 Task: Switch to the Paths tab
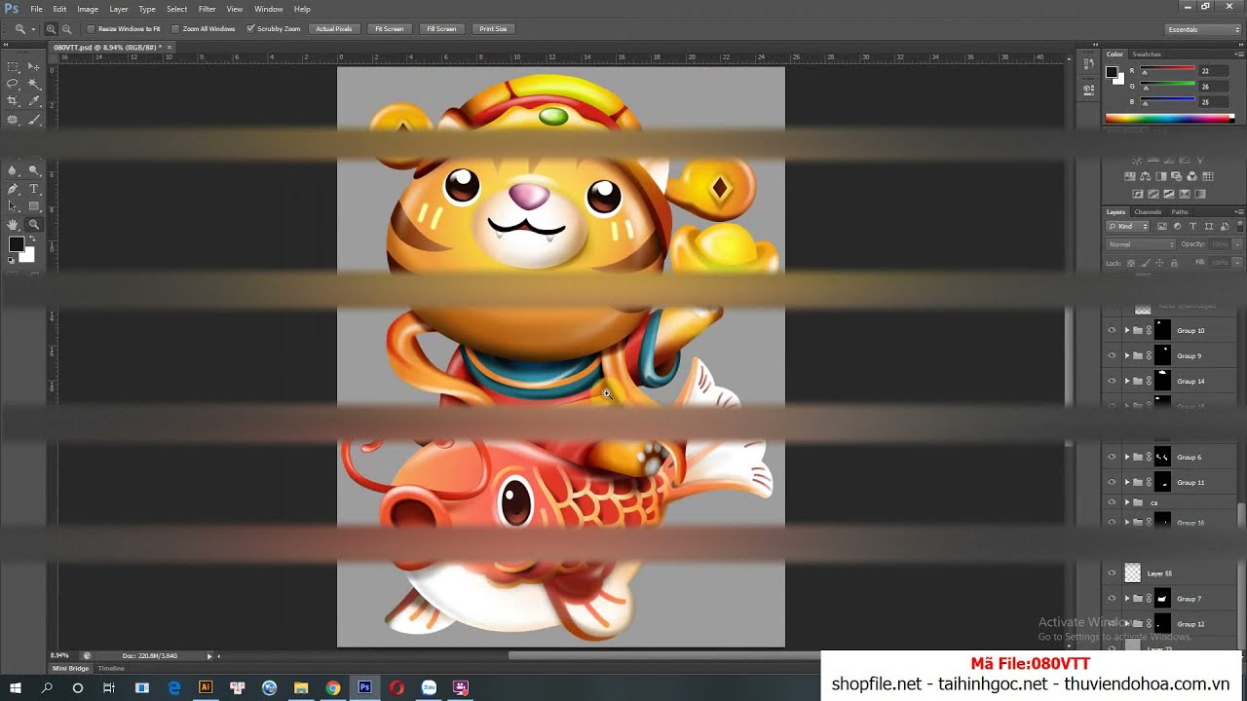pyautogui.click(x=1180, y=211)
